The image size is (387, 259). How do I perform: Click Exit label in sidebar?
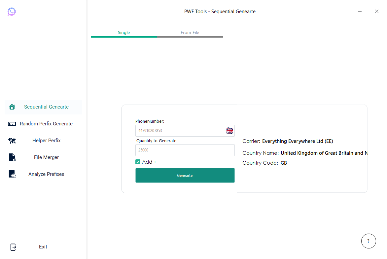(43, 247)
